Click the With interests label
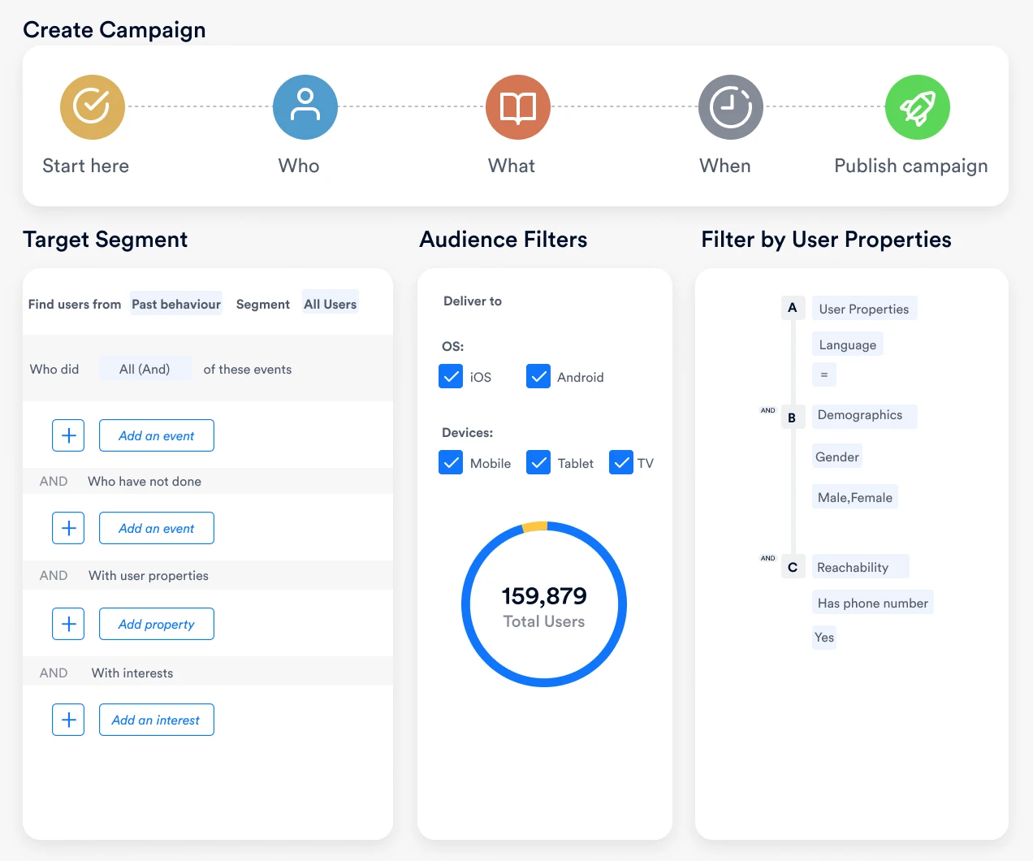The image size is (1033, 861). (132, 673)
